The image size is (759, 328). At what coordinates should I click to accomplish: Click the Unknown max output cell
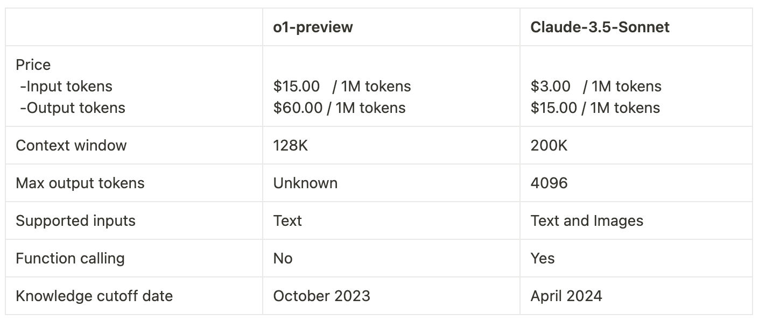pyautogui.click(x=305, y=183)
